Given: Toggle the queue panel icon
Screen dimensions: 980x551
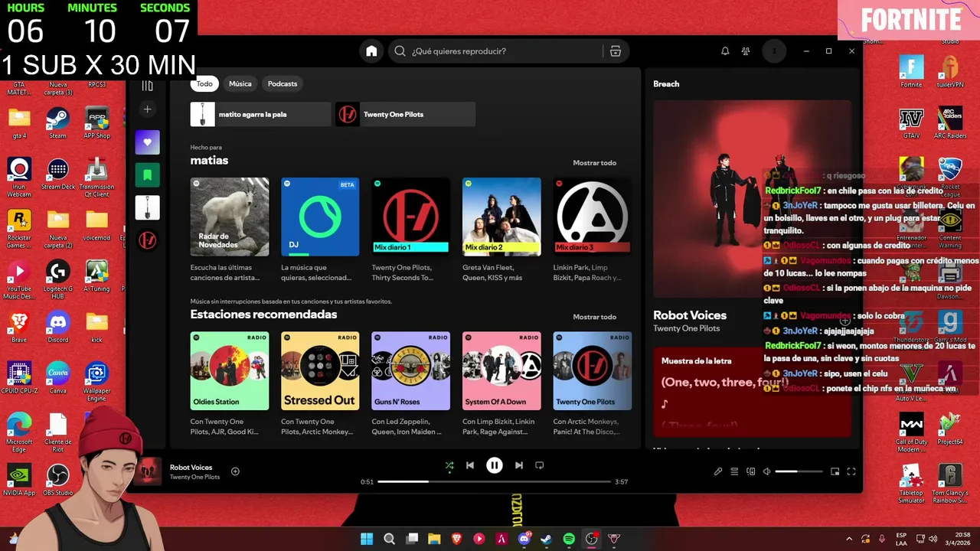Looking at the screenshot, I should [x=734, y=471].
